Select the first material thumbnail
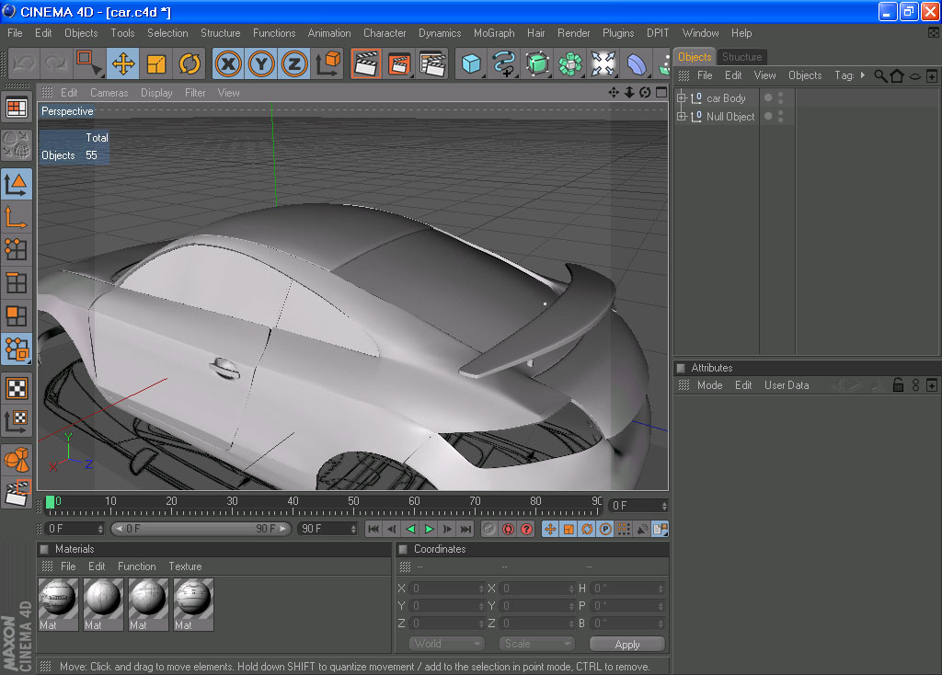 tap(58, 604)
